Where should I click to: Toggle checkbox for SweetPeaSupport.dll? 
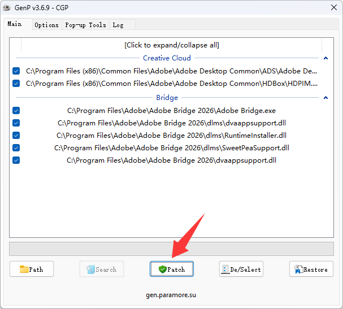[16, 148]
